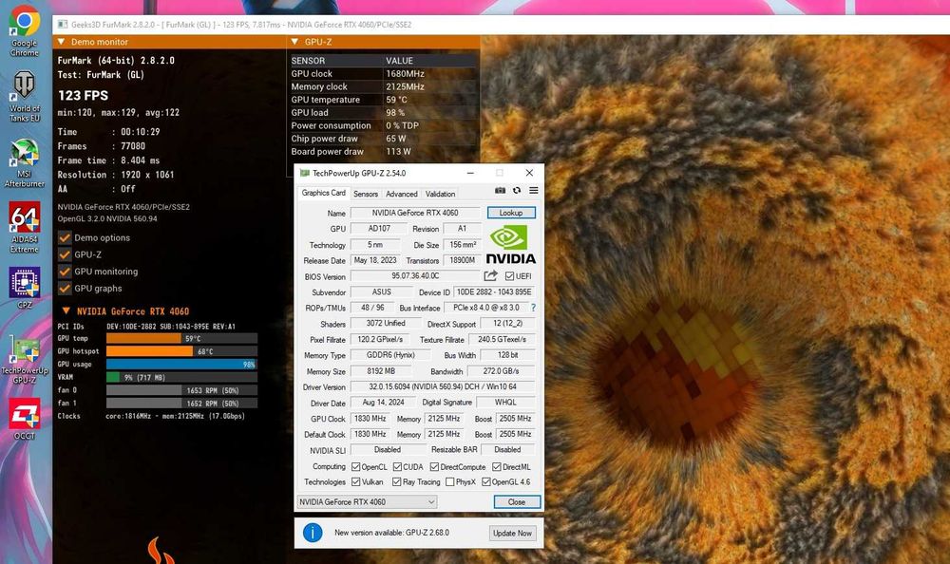950x564 pixels.
Task: Toggle DirectML checkbox
Action: [x=497, y=467]
